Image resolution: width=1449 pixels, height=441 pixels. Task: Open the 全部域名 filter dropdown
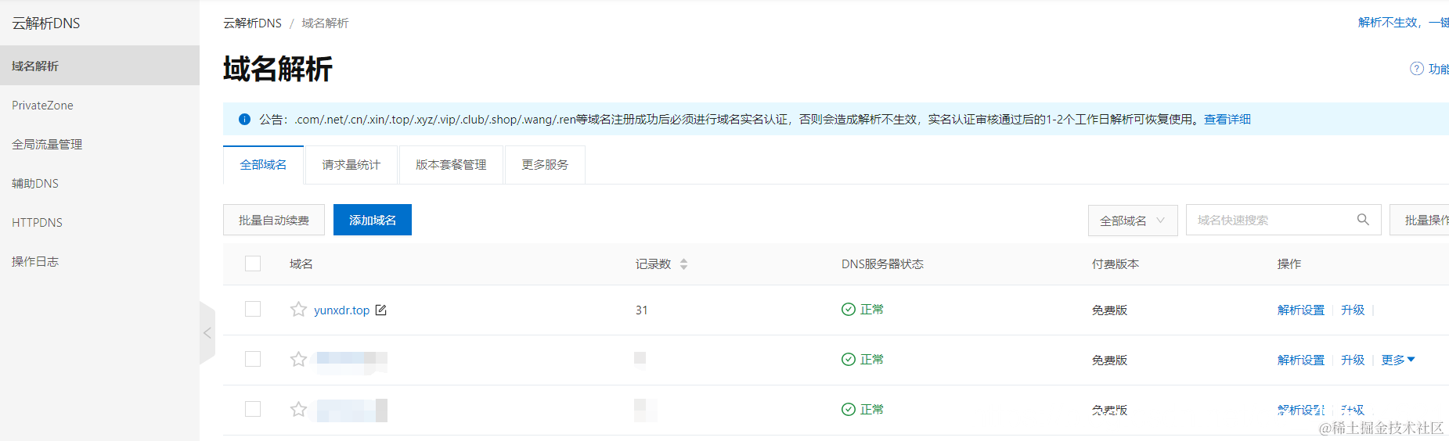pyautogui.click(x=1133, y=220)
